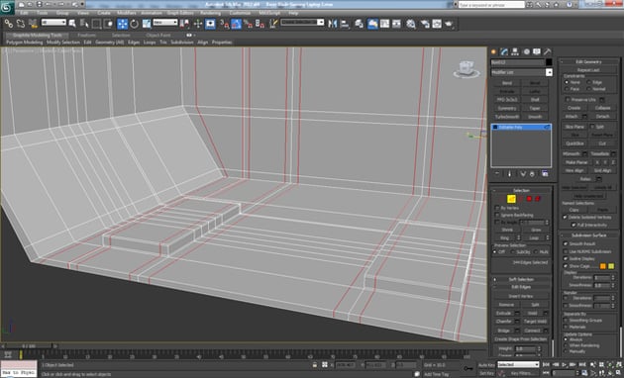Open the Rendering menu
Image resolution: width=624 pixels, height=378 pixels.
coord(211,13)
